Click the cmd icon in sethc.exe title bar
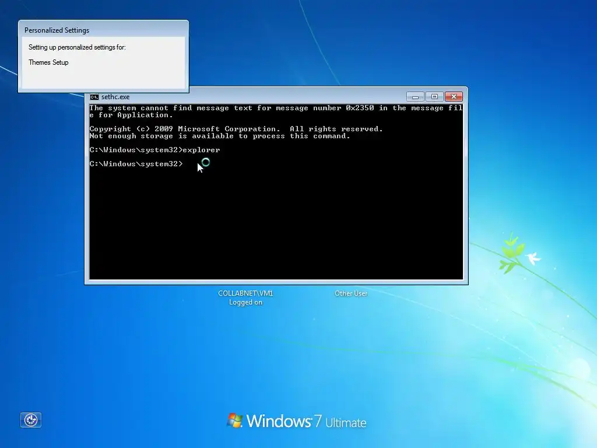597x448 pixels. click(x=94, y=97)
